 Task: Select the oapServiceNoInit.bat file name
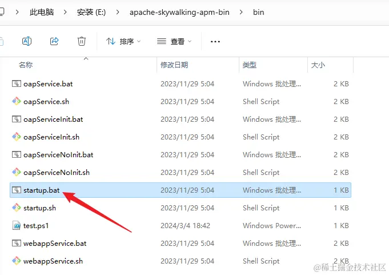(58, 155)
